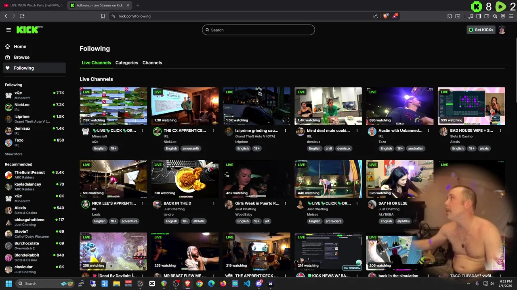Open kayladelancey recommended channel
The width and height of the screenshot is (517, 290).
(x=34, y=186)
